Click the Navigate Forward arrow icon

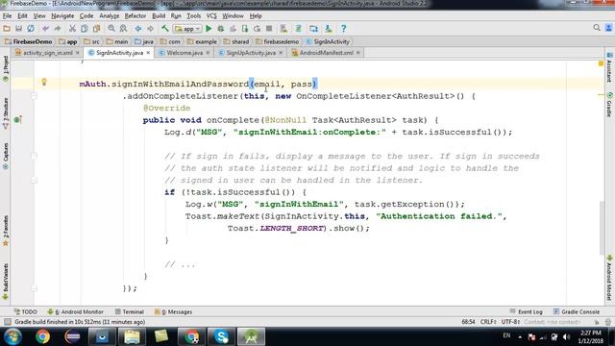(150, 28)
